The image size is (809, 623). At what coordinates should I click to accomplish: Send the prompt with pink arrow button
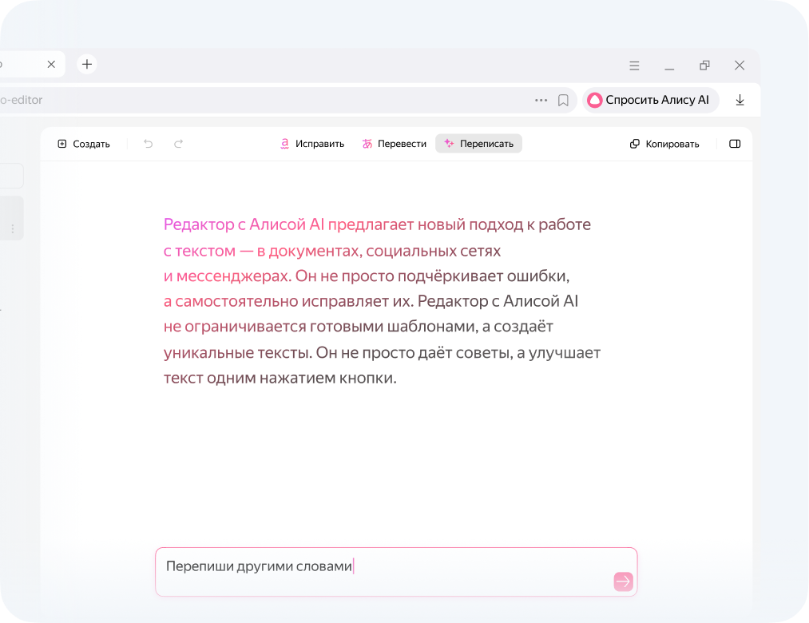tap(623, 581)
